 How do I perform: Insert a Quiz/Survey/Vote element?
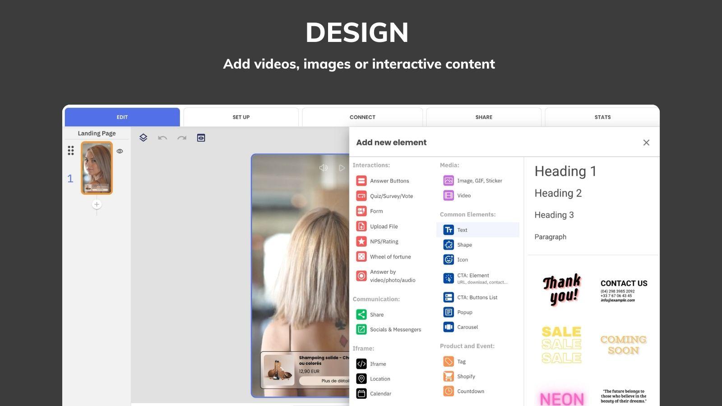coord(391,196)
